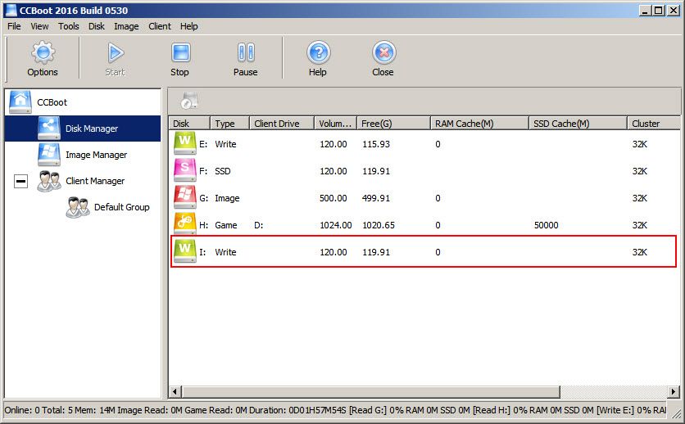
Task: Click the 50000 SSD cache value
Action: pyautogui.click(x=546, y=225)
